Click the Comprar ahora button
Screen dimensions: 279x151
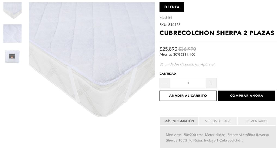click(x=246, y=96)
